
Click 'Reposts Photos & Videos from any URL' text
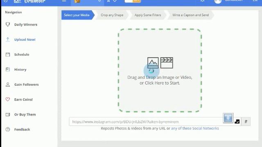pyautogui.click(x=133, y=128)
